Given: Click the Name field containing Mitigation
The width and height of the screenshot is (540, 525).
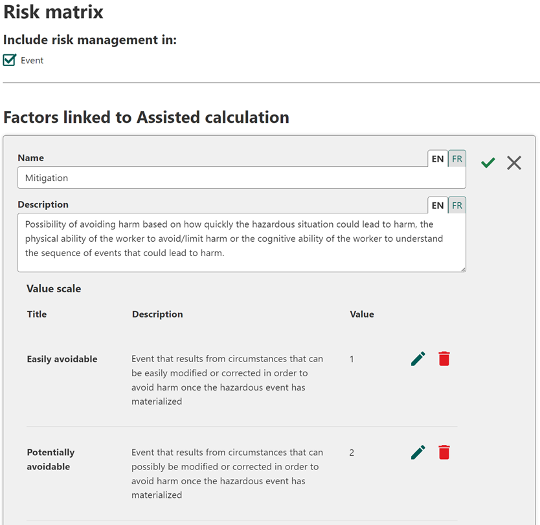Looking at the screenshot, I should (241, 178).
